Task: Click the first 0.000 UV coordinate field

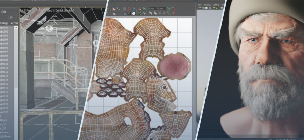Action: pos(153,9)
